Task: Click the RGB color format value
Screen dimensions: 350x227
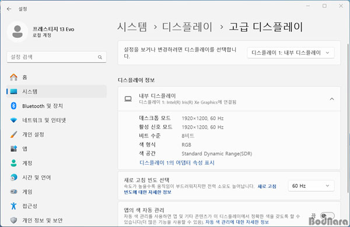Action: (187, 145)
